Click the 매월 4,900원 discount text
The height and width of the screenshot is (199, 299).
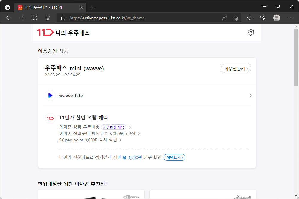click(130, 158)
